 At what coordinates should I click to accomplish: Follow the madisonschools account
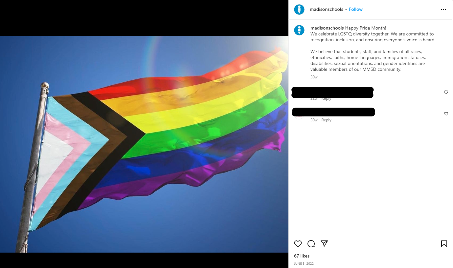click(356, 10)
